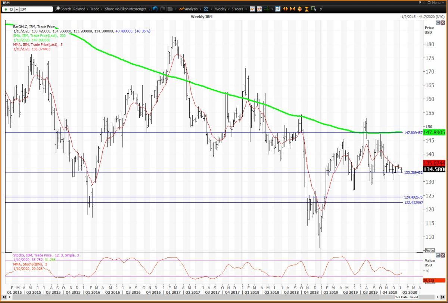Maximize the stochastic indicator pane
Viewport: 448px width, 303px height.
point(438,255)
